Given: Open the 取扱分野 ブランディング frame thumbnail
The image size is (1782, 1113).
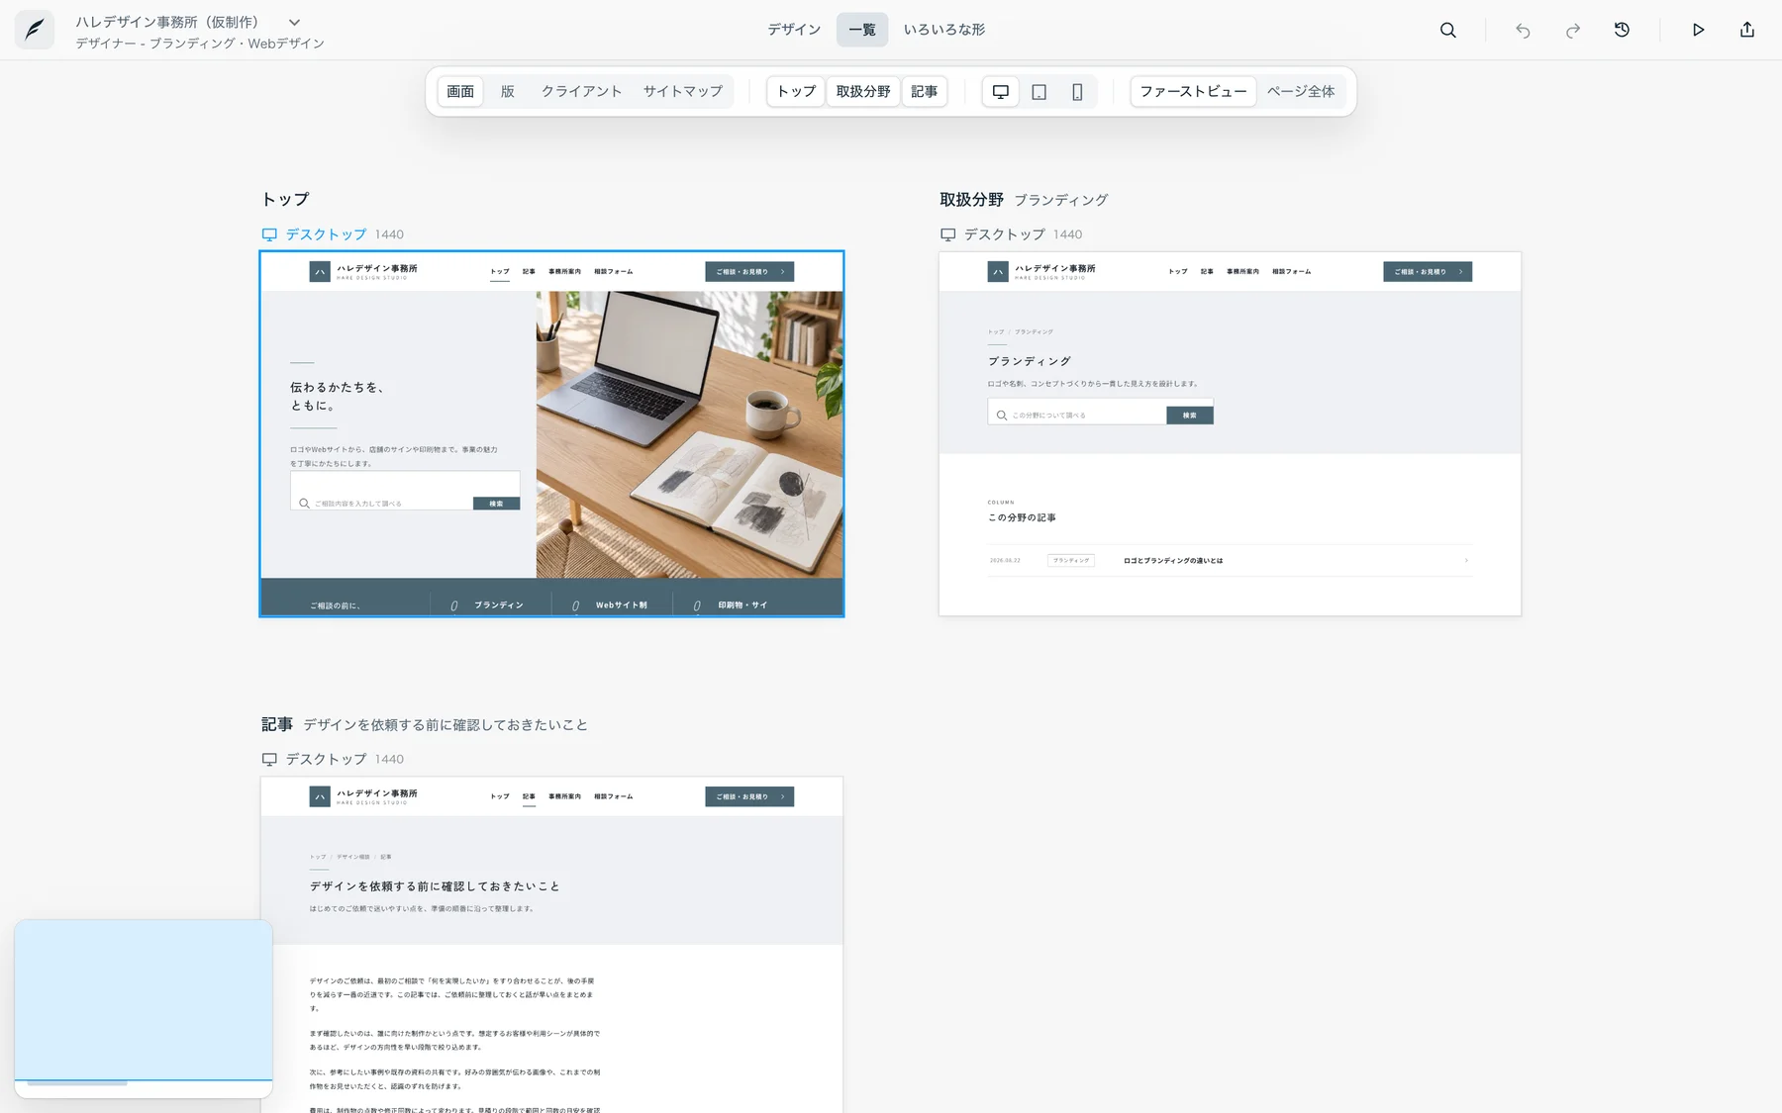Looking at the screenshot, I should point(1230,433).
